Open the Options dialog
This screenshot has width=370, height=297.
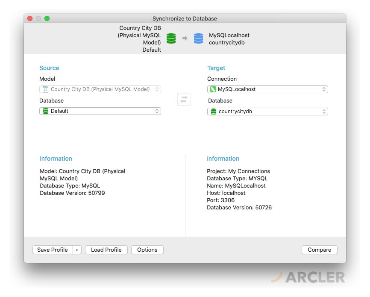[147, 250]
